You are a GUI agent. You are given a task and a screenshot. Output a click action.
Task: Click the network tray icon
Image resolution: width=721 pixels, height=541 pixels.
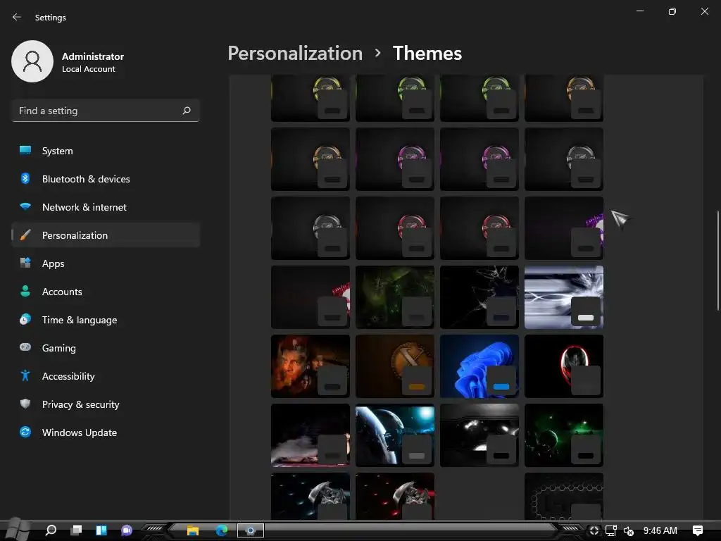[x=611, y=530]
